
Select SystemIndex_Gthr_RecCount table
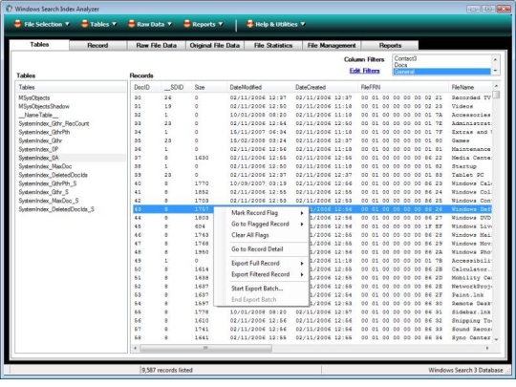point(54,123)
